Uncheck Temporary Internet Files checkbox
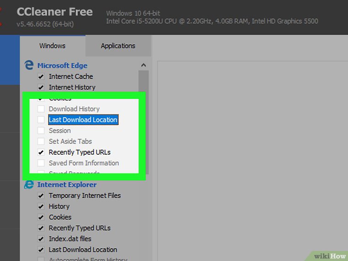This screenshot has height=261, width=348. (x=41, y=196)
